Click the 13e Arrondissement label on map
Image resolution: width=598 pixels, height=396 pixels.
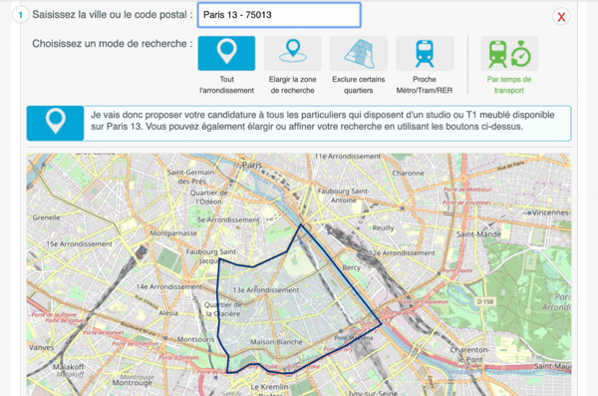[x=266, y=290]
